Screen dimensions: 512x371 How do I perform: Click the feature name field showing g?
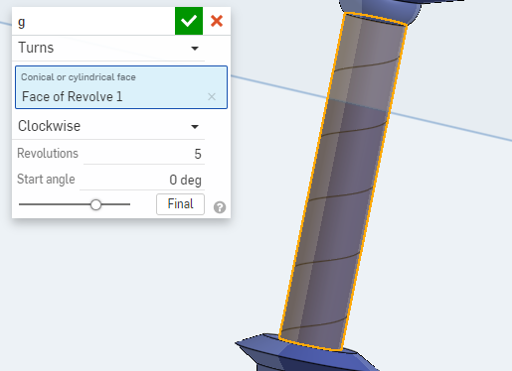coord(93,22)
